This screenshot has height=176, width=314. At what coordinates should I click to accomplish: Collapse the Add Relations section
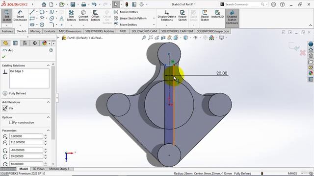tap(48, 102)
